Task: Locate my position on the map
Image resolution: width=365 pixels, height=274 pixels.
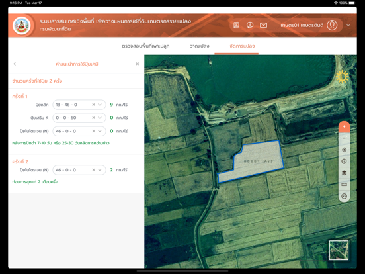Action: (344, 150)
